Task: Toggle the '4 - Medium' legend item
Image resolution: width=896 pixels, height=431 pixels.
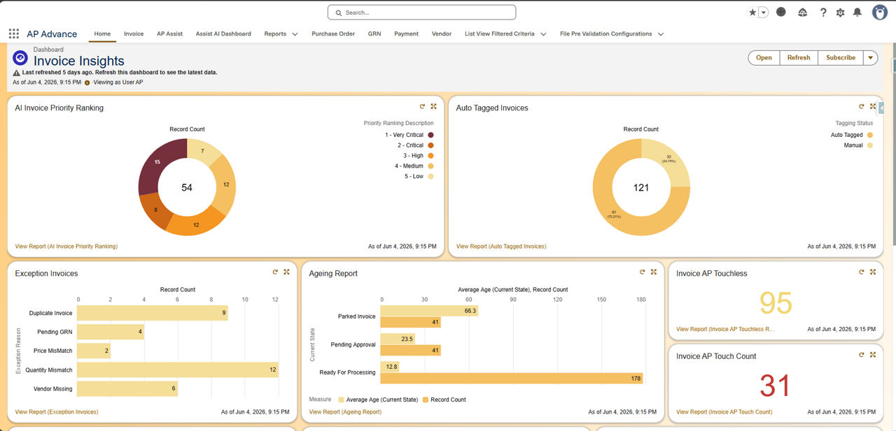Action: tap(414, 166)
